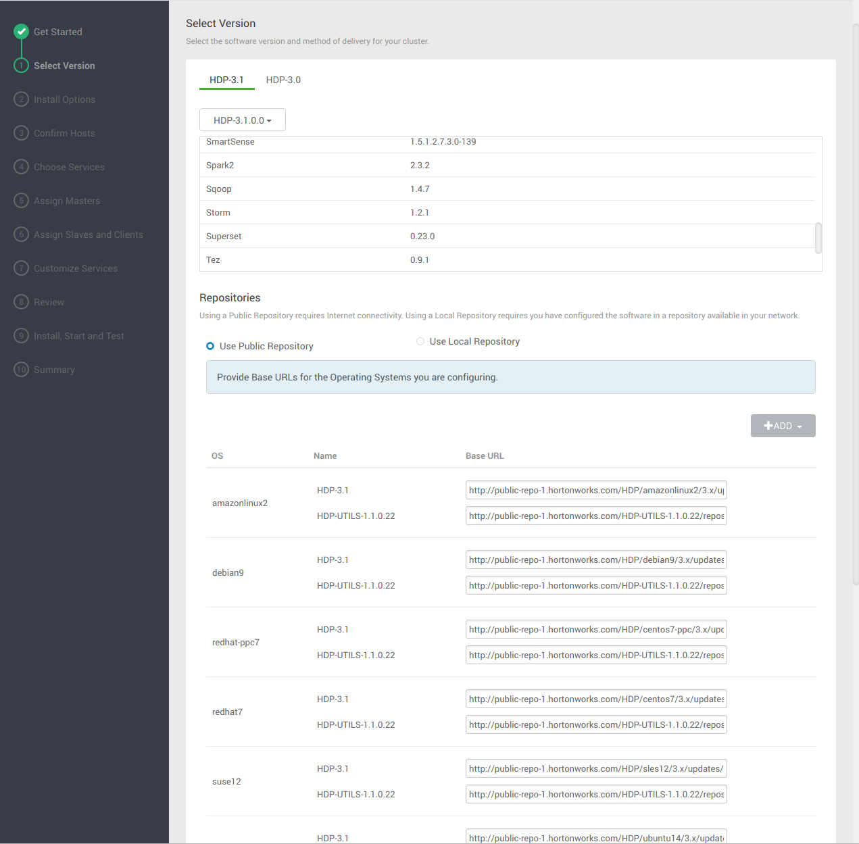This screenshot has height=844, width=859.
Task: Click step 10 circle icon for Summary
Action: click(22, 369)
